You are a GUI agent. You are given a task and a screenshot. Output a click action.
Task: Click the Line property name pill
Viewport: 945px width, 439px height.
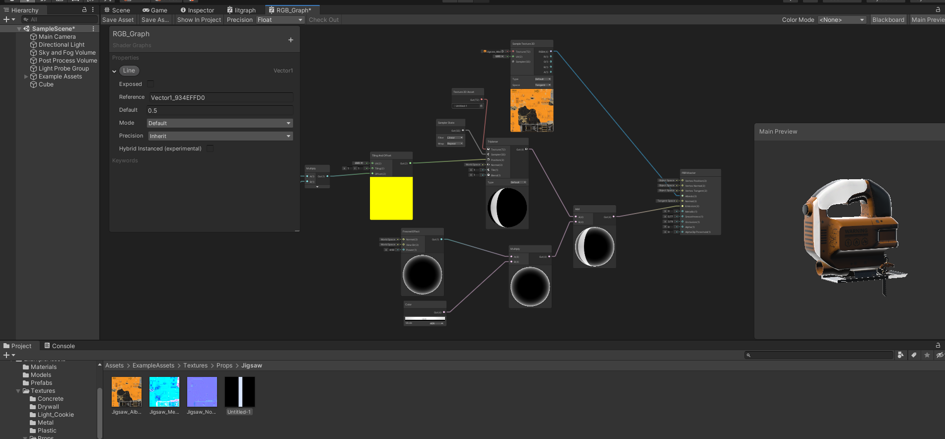pyautogui.click(x=129, y=71)
